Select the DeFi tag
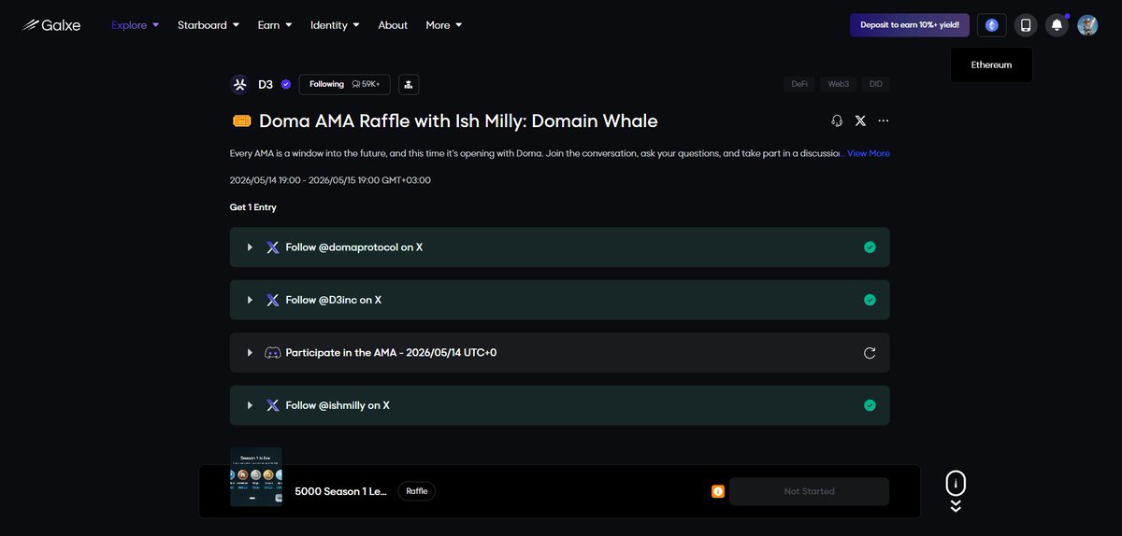The width and height of the screenshot is (1122, 536). tap(799, 84)
